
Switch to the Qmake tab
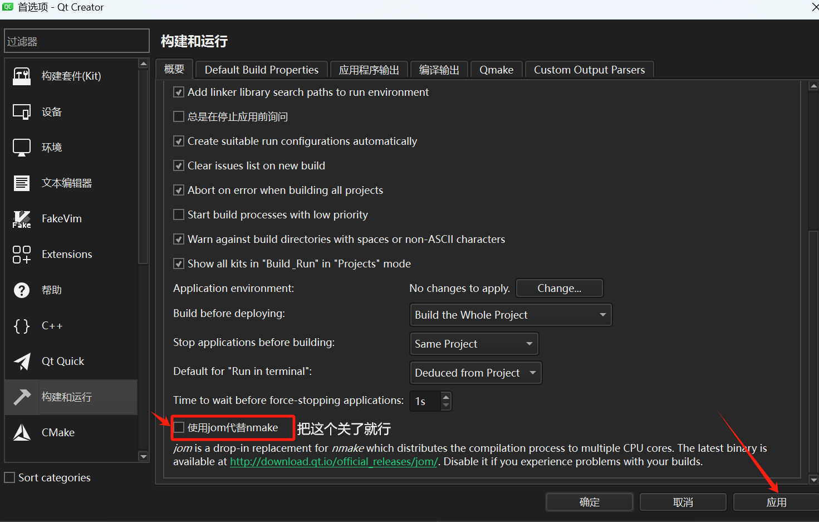[497, 70]
